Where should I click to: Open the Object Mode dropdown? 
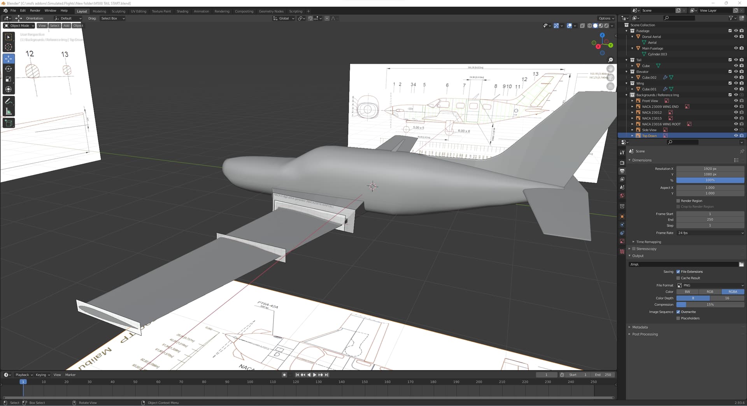(x=19, y=26)
